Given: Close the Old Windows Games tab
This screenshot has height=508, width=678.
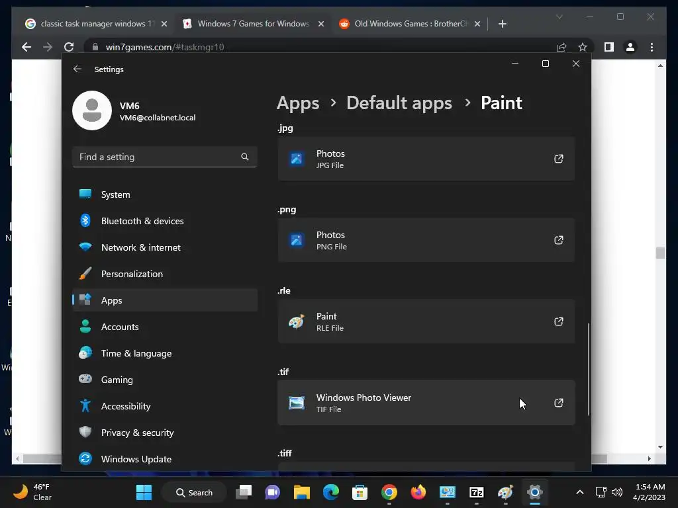Looking at the screenshot, I should coord(477,24).
